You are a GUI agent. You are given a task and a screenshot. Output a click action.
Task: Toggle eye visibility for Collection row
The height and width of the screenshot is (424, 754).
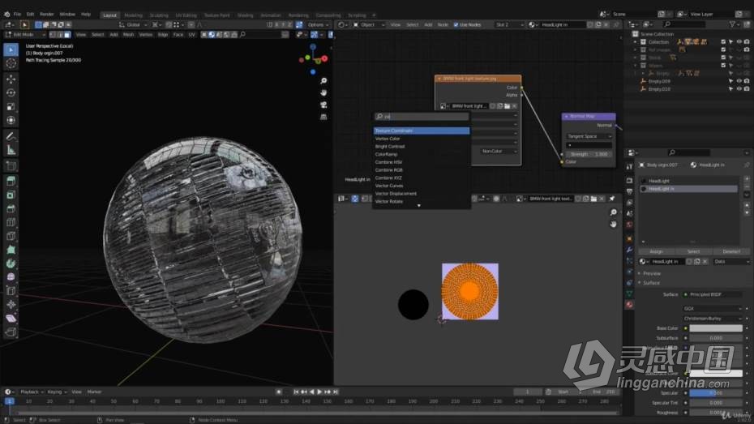coord(739,42)
